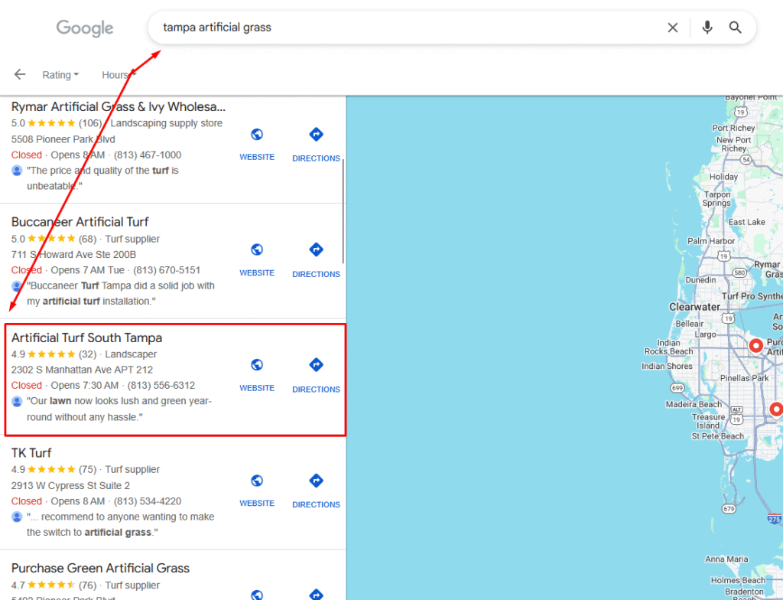783x600 pixels.
Task: Get directions to Artificial Turf South Tampa
Action: pos(316,365)
